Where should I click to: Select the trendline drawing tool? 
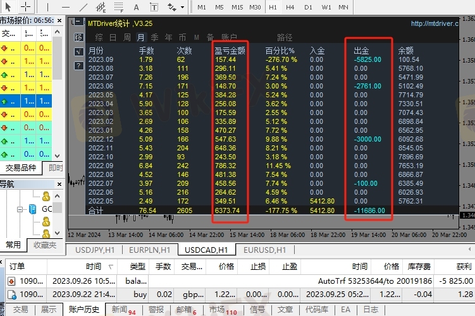point(83,7)
